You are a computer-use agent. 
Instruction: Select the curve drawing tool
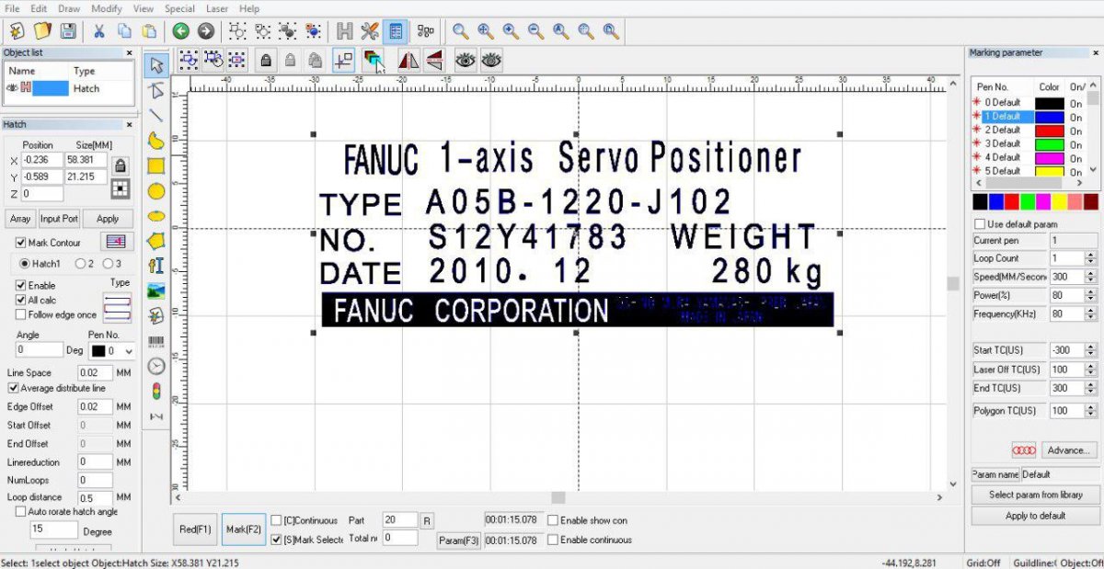156,141
